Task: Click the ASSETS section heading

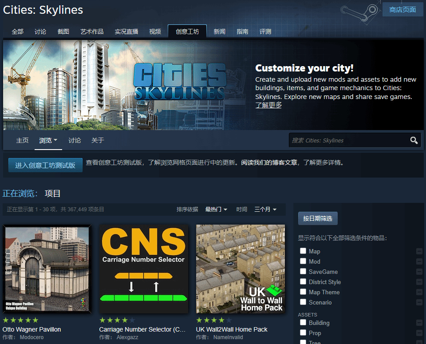Action: point(308,315)
